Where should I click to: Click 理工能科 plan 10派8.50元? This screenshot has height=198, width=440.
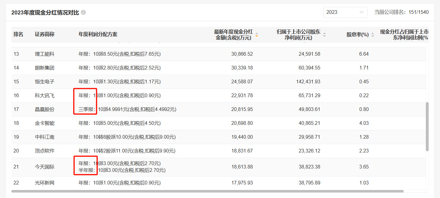click(x=120, y=54)
